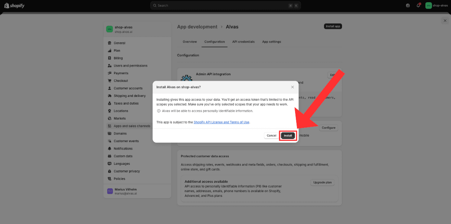
Task: Open Domains settings label
Action: point(120,133)
